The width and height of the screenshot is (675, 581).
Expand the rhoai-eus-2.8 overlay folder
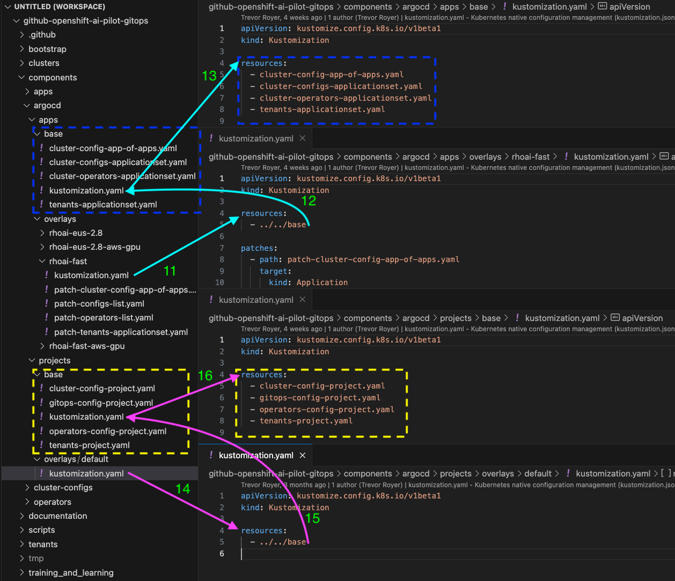tap(42, 233)
